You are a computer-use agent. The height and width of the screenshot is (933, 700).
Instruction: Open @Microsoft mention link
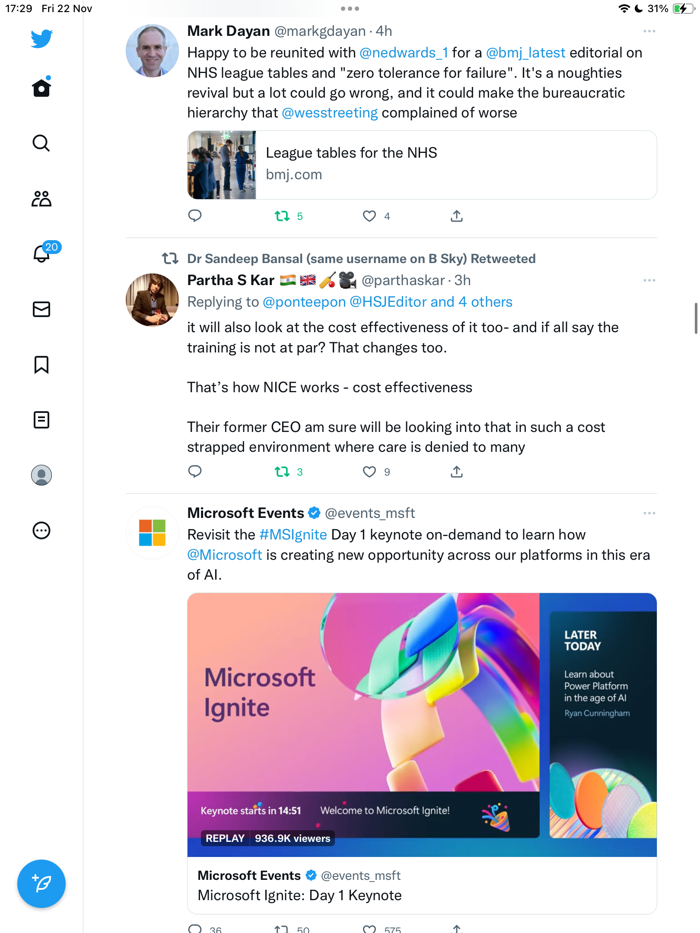click(x=225, y=555)
